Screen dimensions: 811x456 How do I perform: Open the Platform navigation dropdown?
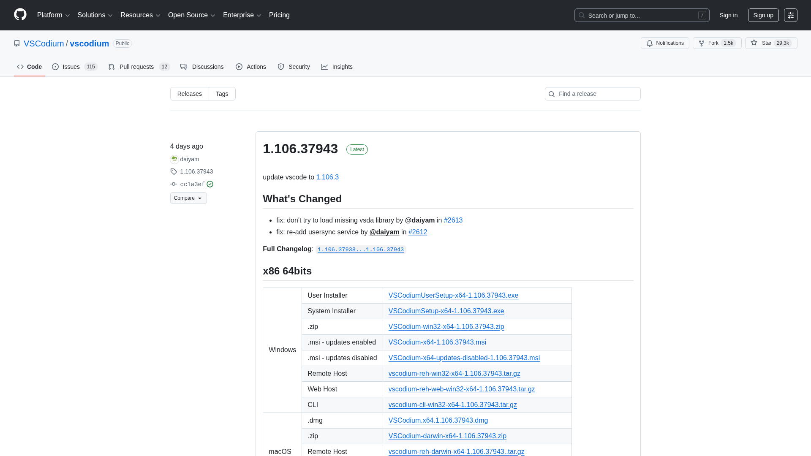pos(53,15)
